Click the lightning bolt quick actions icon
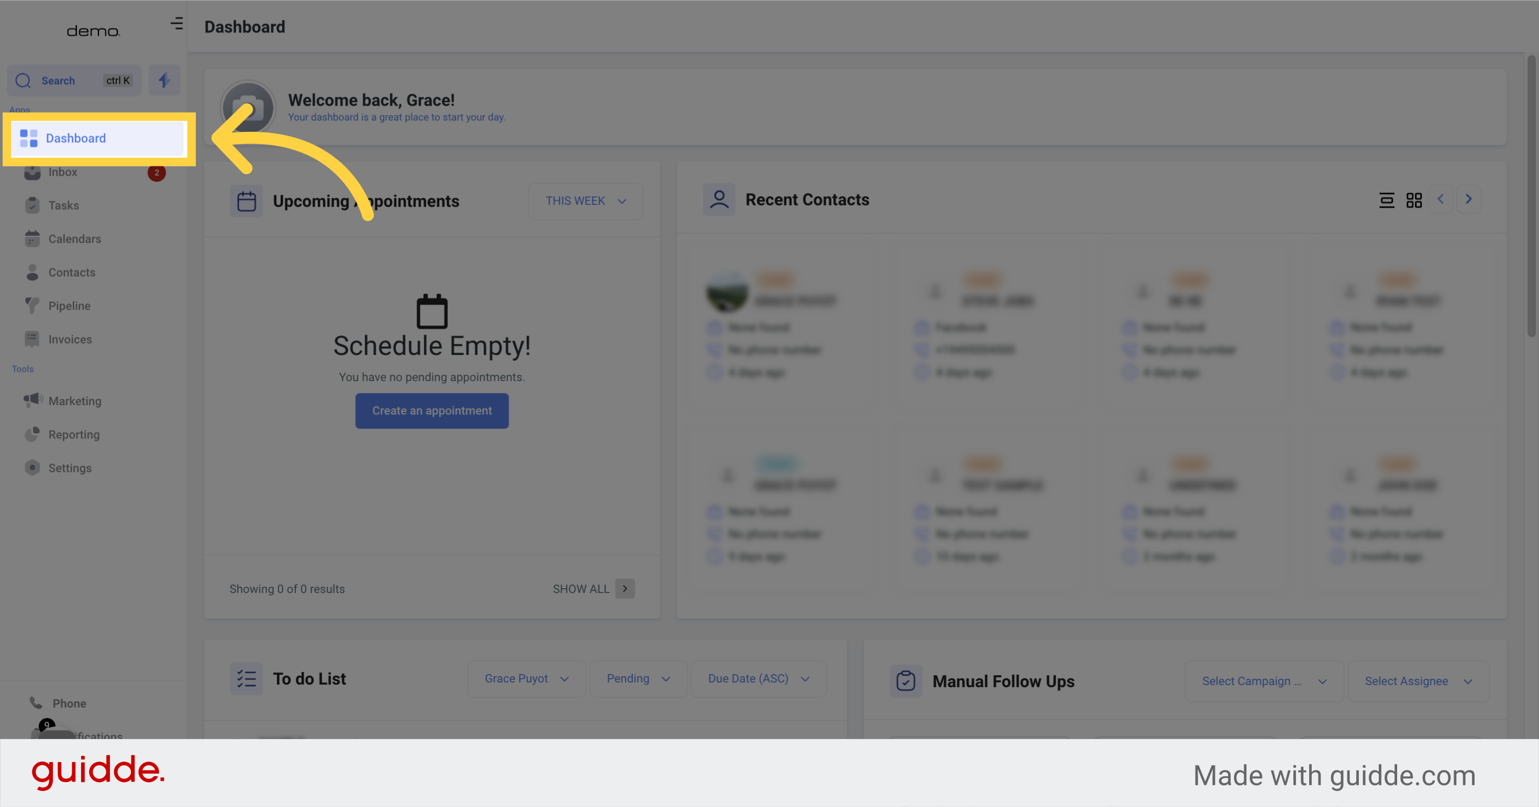Image resolution: width=1539 pixels, height=807 pixels. 164,80
